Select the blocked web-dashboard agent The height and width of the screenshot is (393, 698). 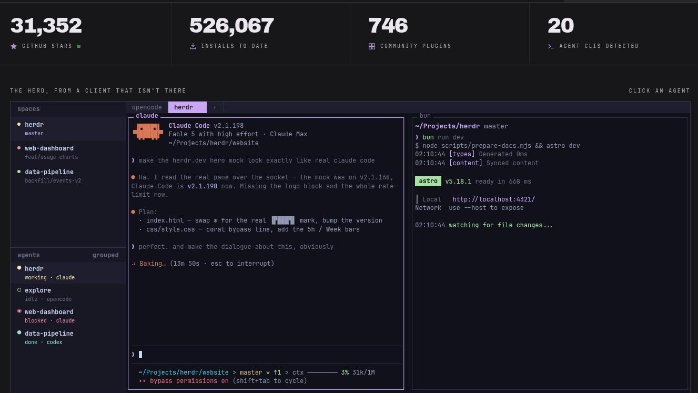tap(68, 316)
